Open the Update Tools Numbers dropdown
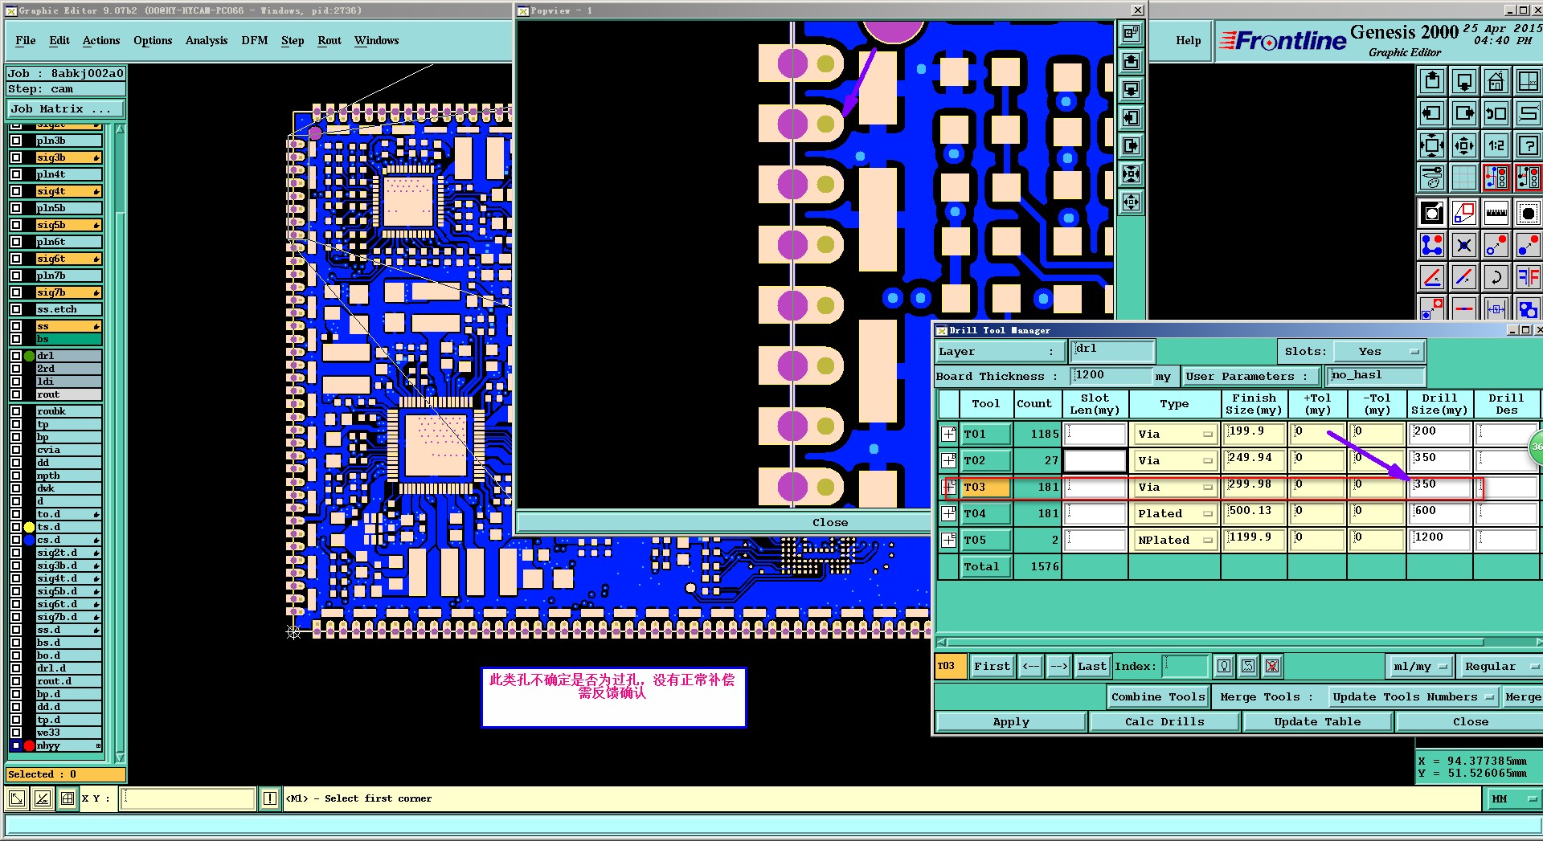1543x841 pixels. [1412, 696]
